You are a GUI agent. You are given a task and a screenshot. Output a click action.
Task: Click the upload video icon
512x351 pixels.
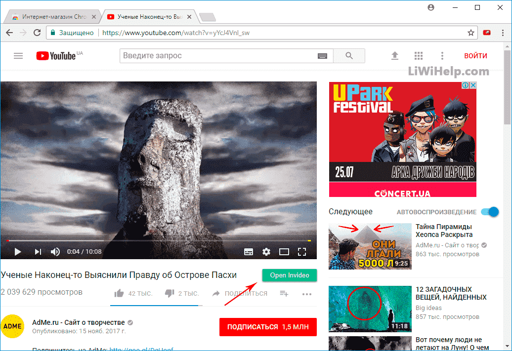[x=395, y=56]
